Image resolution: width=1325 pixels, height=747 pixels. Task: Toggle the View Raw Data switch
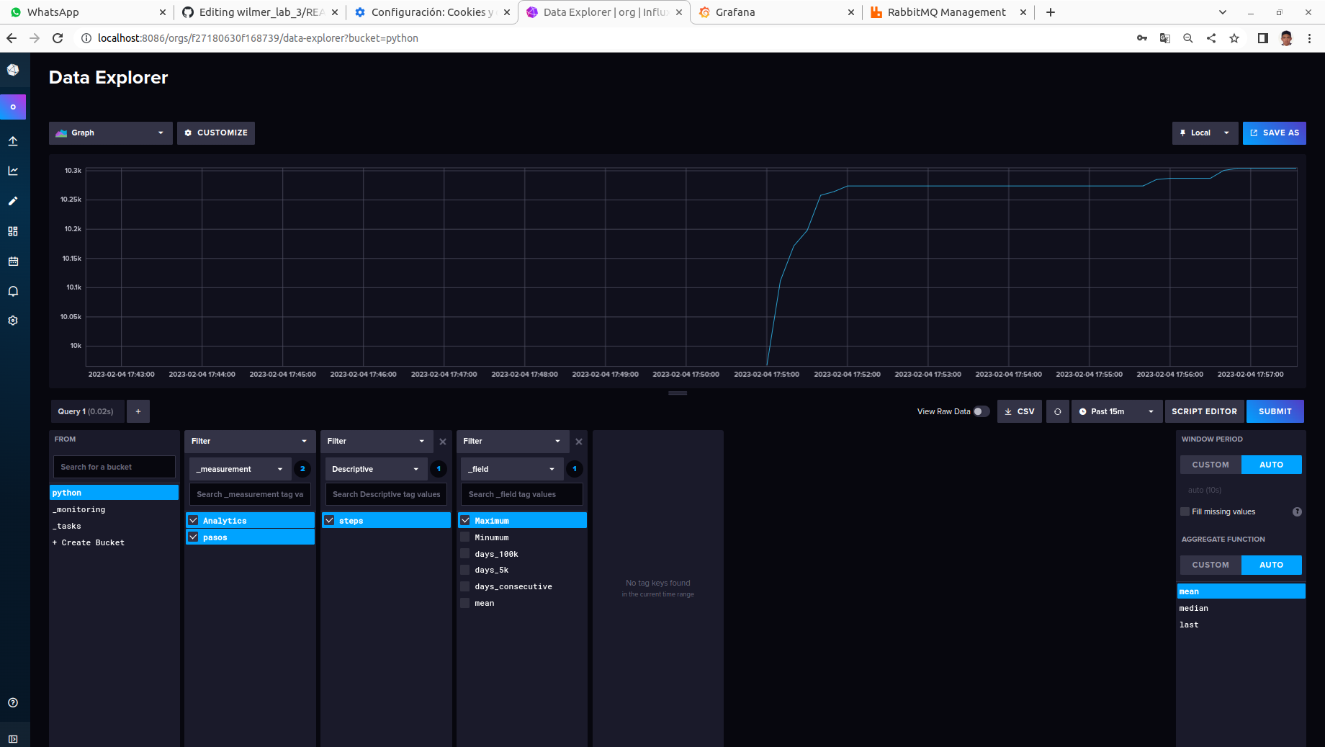tap(982, 411)
